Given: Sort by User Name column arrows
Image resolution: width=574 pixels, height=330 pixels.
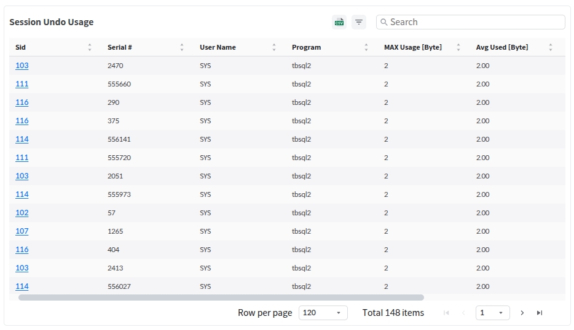Looking at the screenshot, I should tap(274, 47).
